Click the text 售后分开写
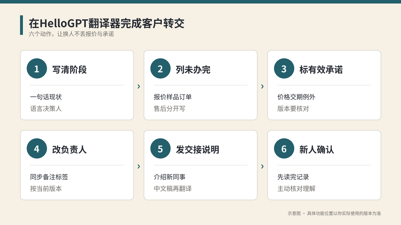 tap(170, 109)
